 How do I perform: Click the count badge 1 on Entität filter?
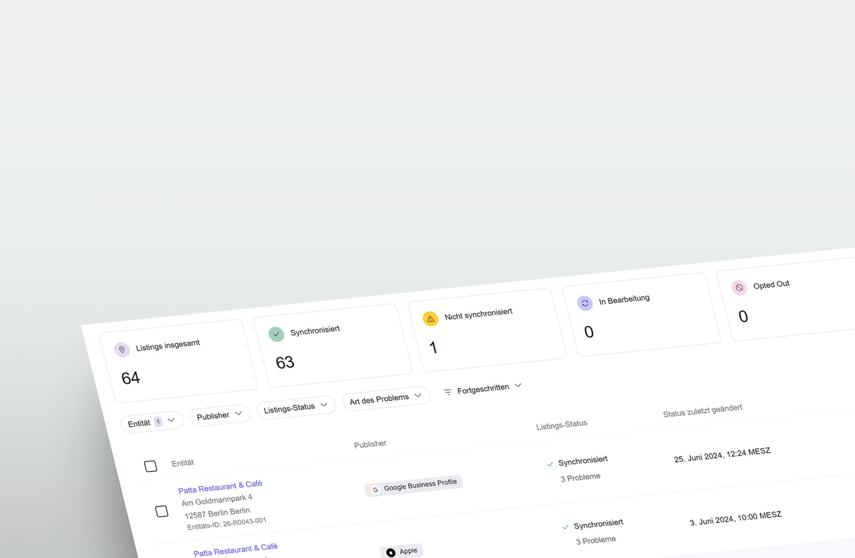(x=158, y=421)
